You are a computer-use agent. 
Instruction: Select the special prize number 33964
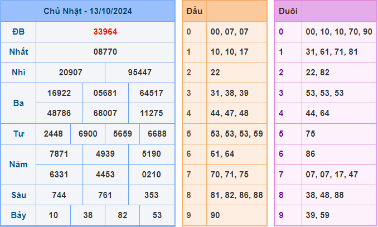pos(105,32)
